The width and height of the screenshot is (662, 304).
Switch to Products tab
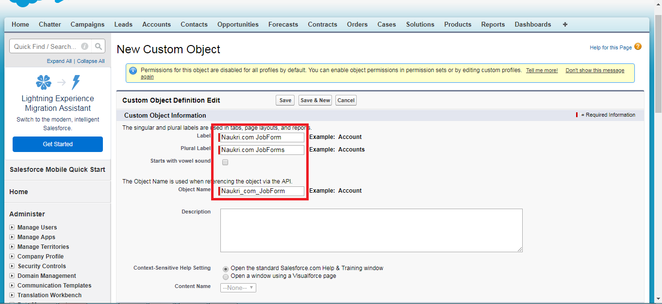pos(458,24)
